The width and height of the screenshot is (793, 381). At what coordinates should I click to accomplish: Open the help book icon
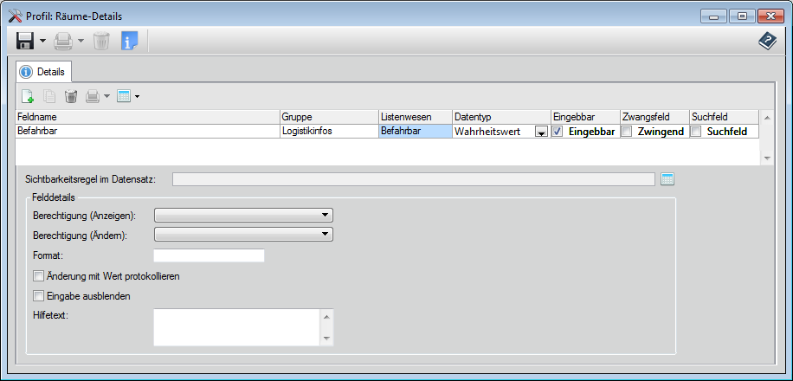767,42
